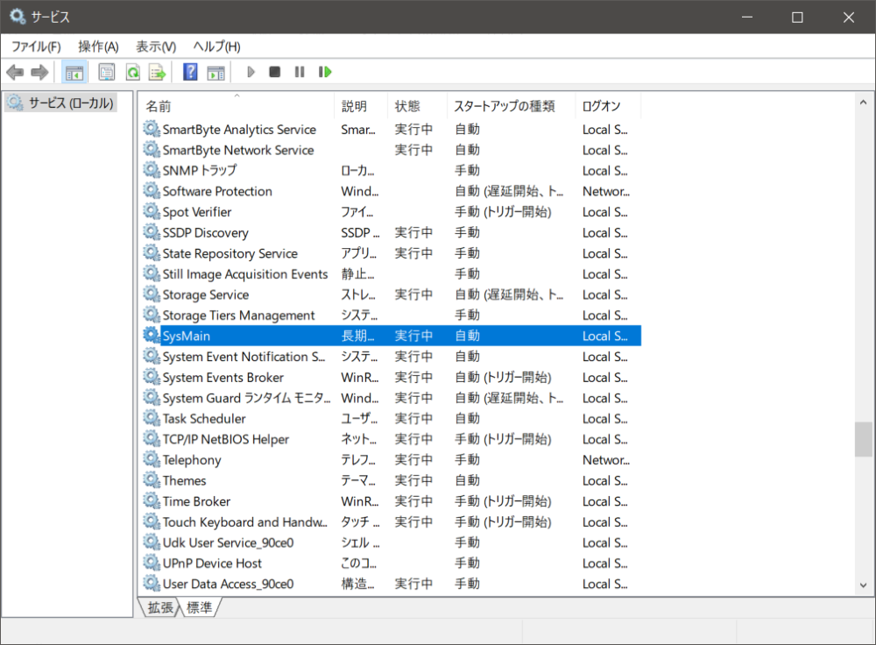Stop the SysMain service with the square icon
Image resolution: width=876 pixels, height=645 pixels.
274,71
